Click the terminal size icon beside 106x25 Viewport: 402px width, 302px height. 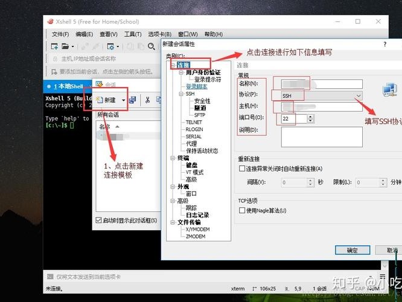tap(255, 289)
